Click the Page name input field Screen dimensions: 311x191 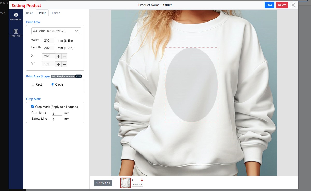point(137,184)
